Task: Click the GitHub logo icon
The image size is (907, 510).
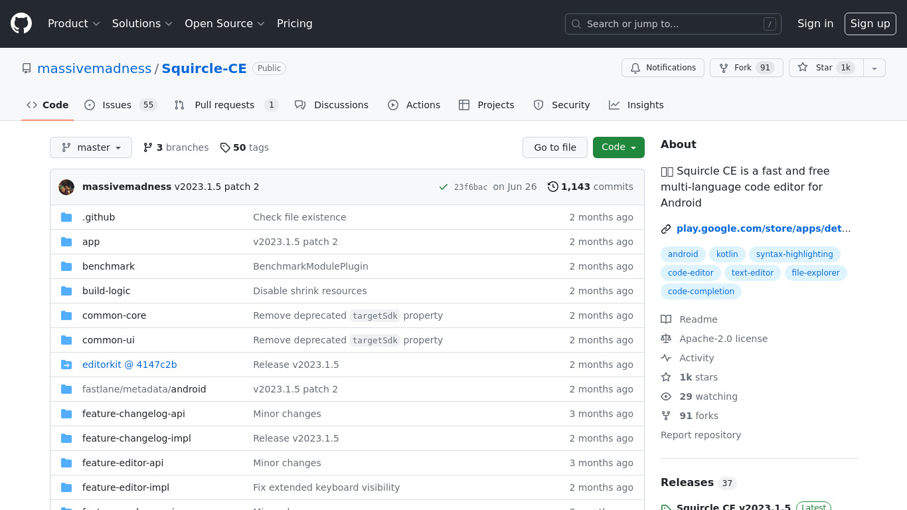Action: point(21,23)
